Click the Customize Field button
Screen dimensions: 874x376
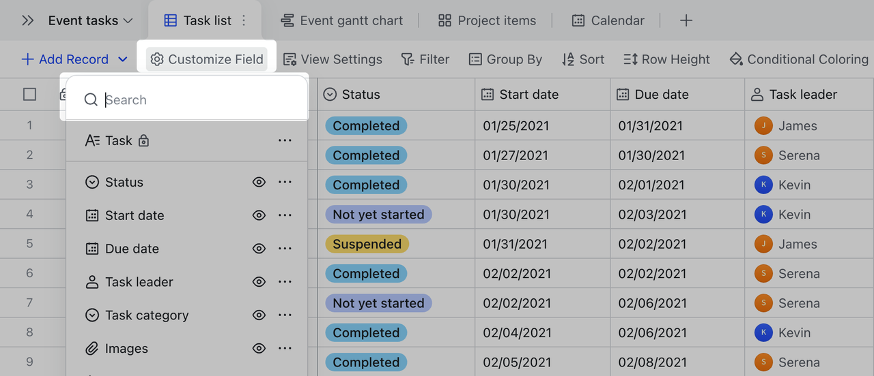[x=206, y=59]
